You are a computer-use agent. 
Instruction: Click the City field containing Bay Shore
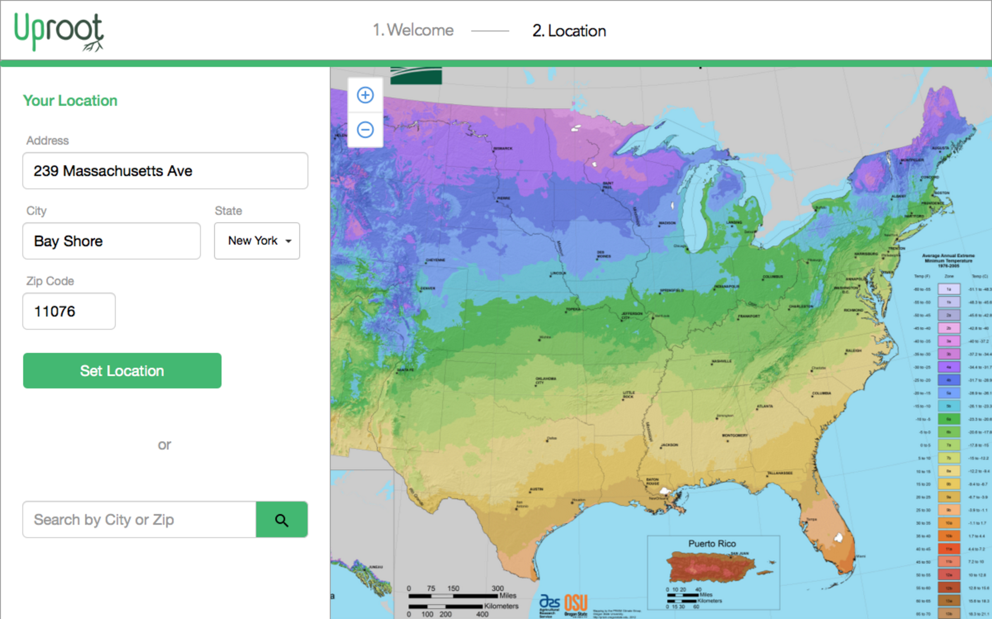click(111, 241)
